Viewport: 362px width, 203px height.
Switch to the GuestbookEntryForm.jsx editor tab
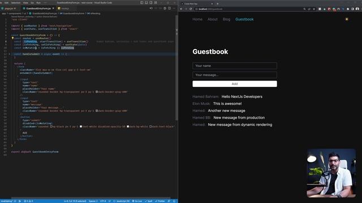point(38,8)
